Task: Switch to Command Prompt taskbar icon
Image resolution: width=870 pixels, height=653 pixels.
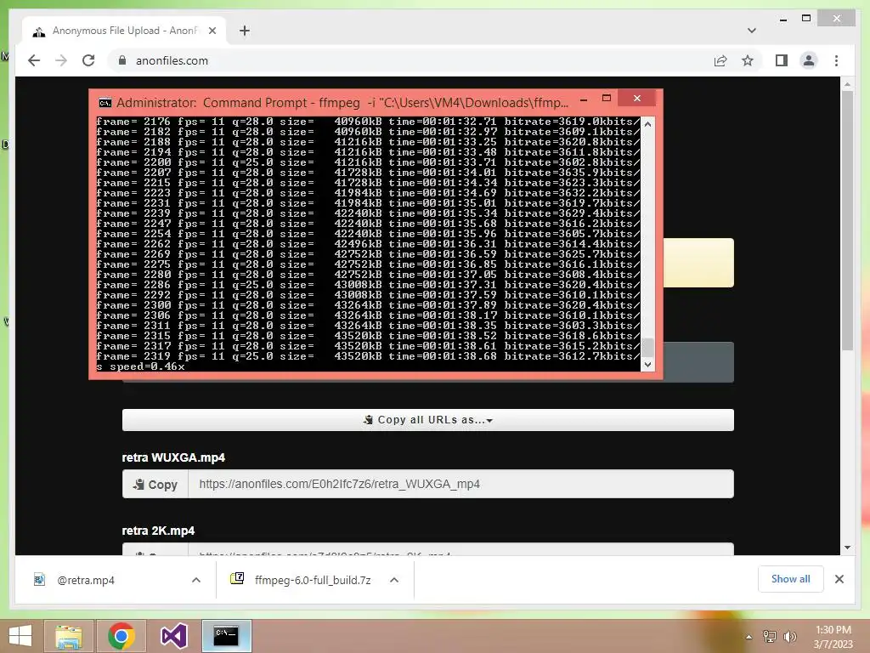Action: point(226,636)
